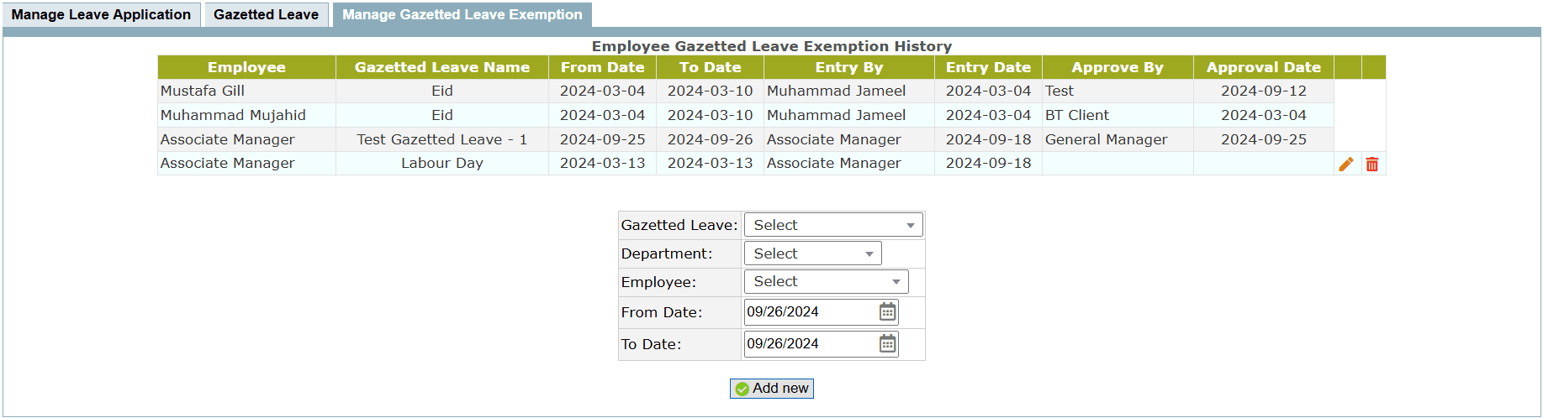Open the To Date calendar picker icon
Viewport: 1543px width, 418px height.
[887, 344]
